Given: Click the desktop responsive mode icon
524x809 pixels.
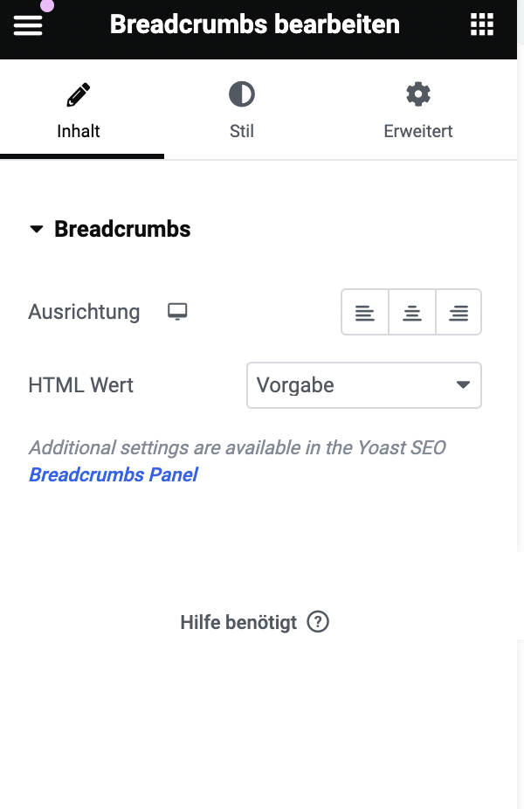Looking at the screenshot, I should point(177,312).
